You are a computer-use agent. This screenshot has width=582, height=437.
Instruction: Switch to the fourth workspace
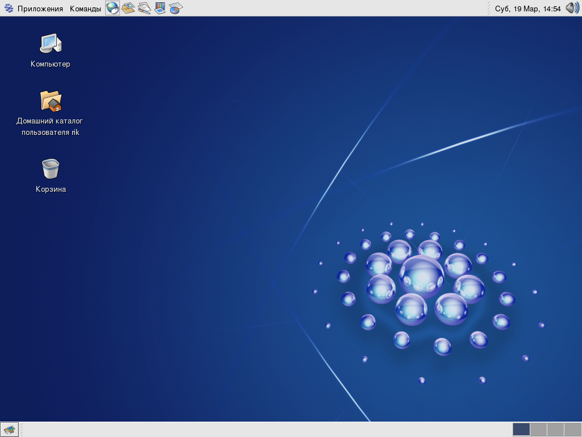click(572, 430)
